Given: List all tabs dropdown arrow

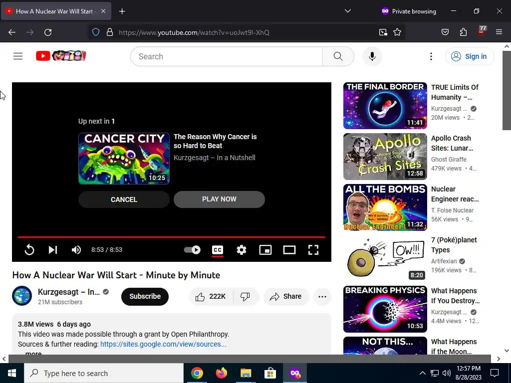Looking at the screenshot, I should 348,11.
